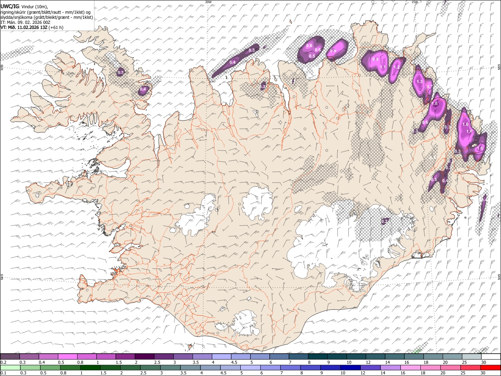Screen dimensions: 501x376
Task: Click the 'rigning/skúrir' legend description line
Action: point(45,12)
